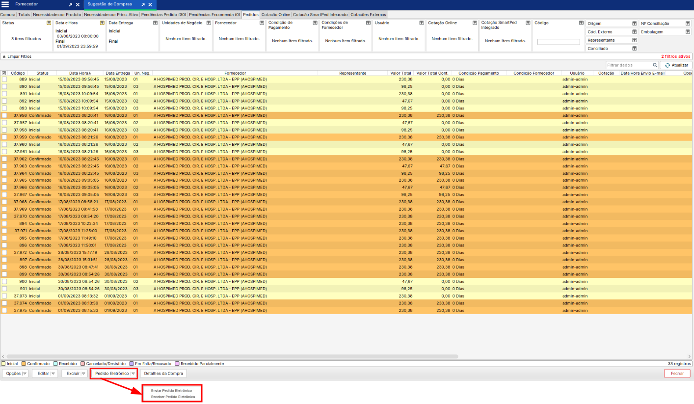The image size is (694, 404).
Task: Open the Status filter icon
Action: tap(49, 23)
